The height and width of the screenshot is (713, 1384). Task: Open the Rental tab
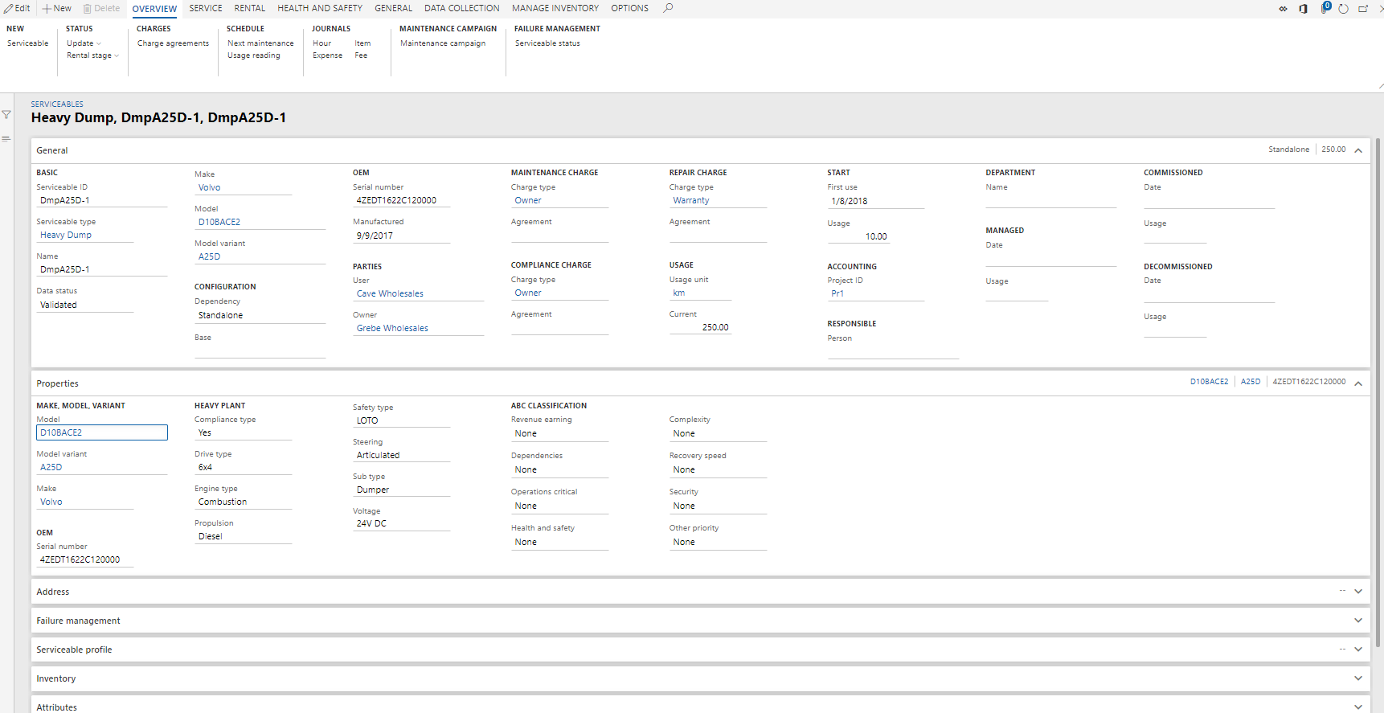tap(250, 8)
